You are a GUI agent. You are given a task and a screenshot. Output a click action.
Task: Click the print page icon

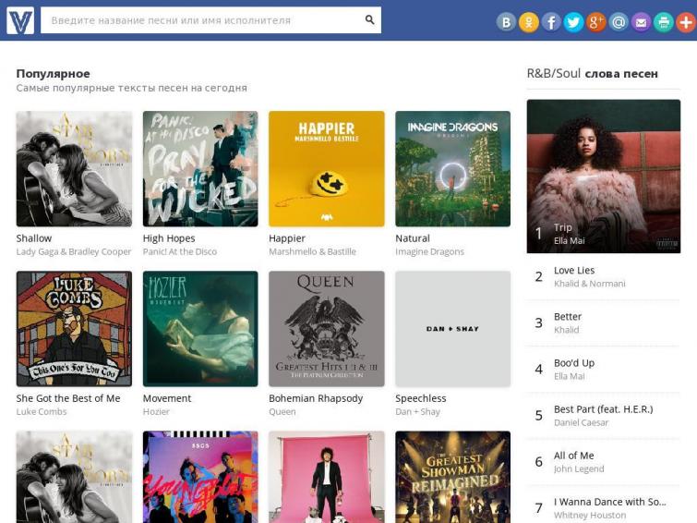[x=663, y=22]
